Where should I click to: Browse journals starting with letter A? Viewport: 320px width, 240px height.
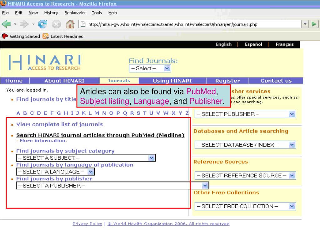18,113
